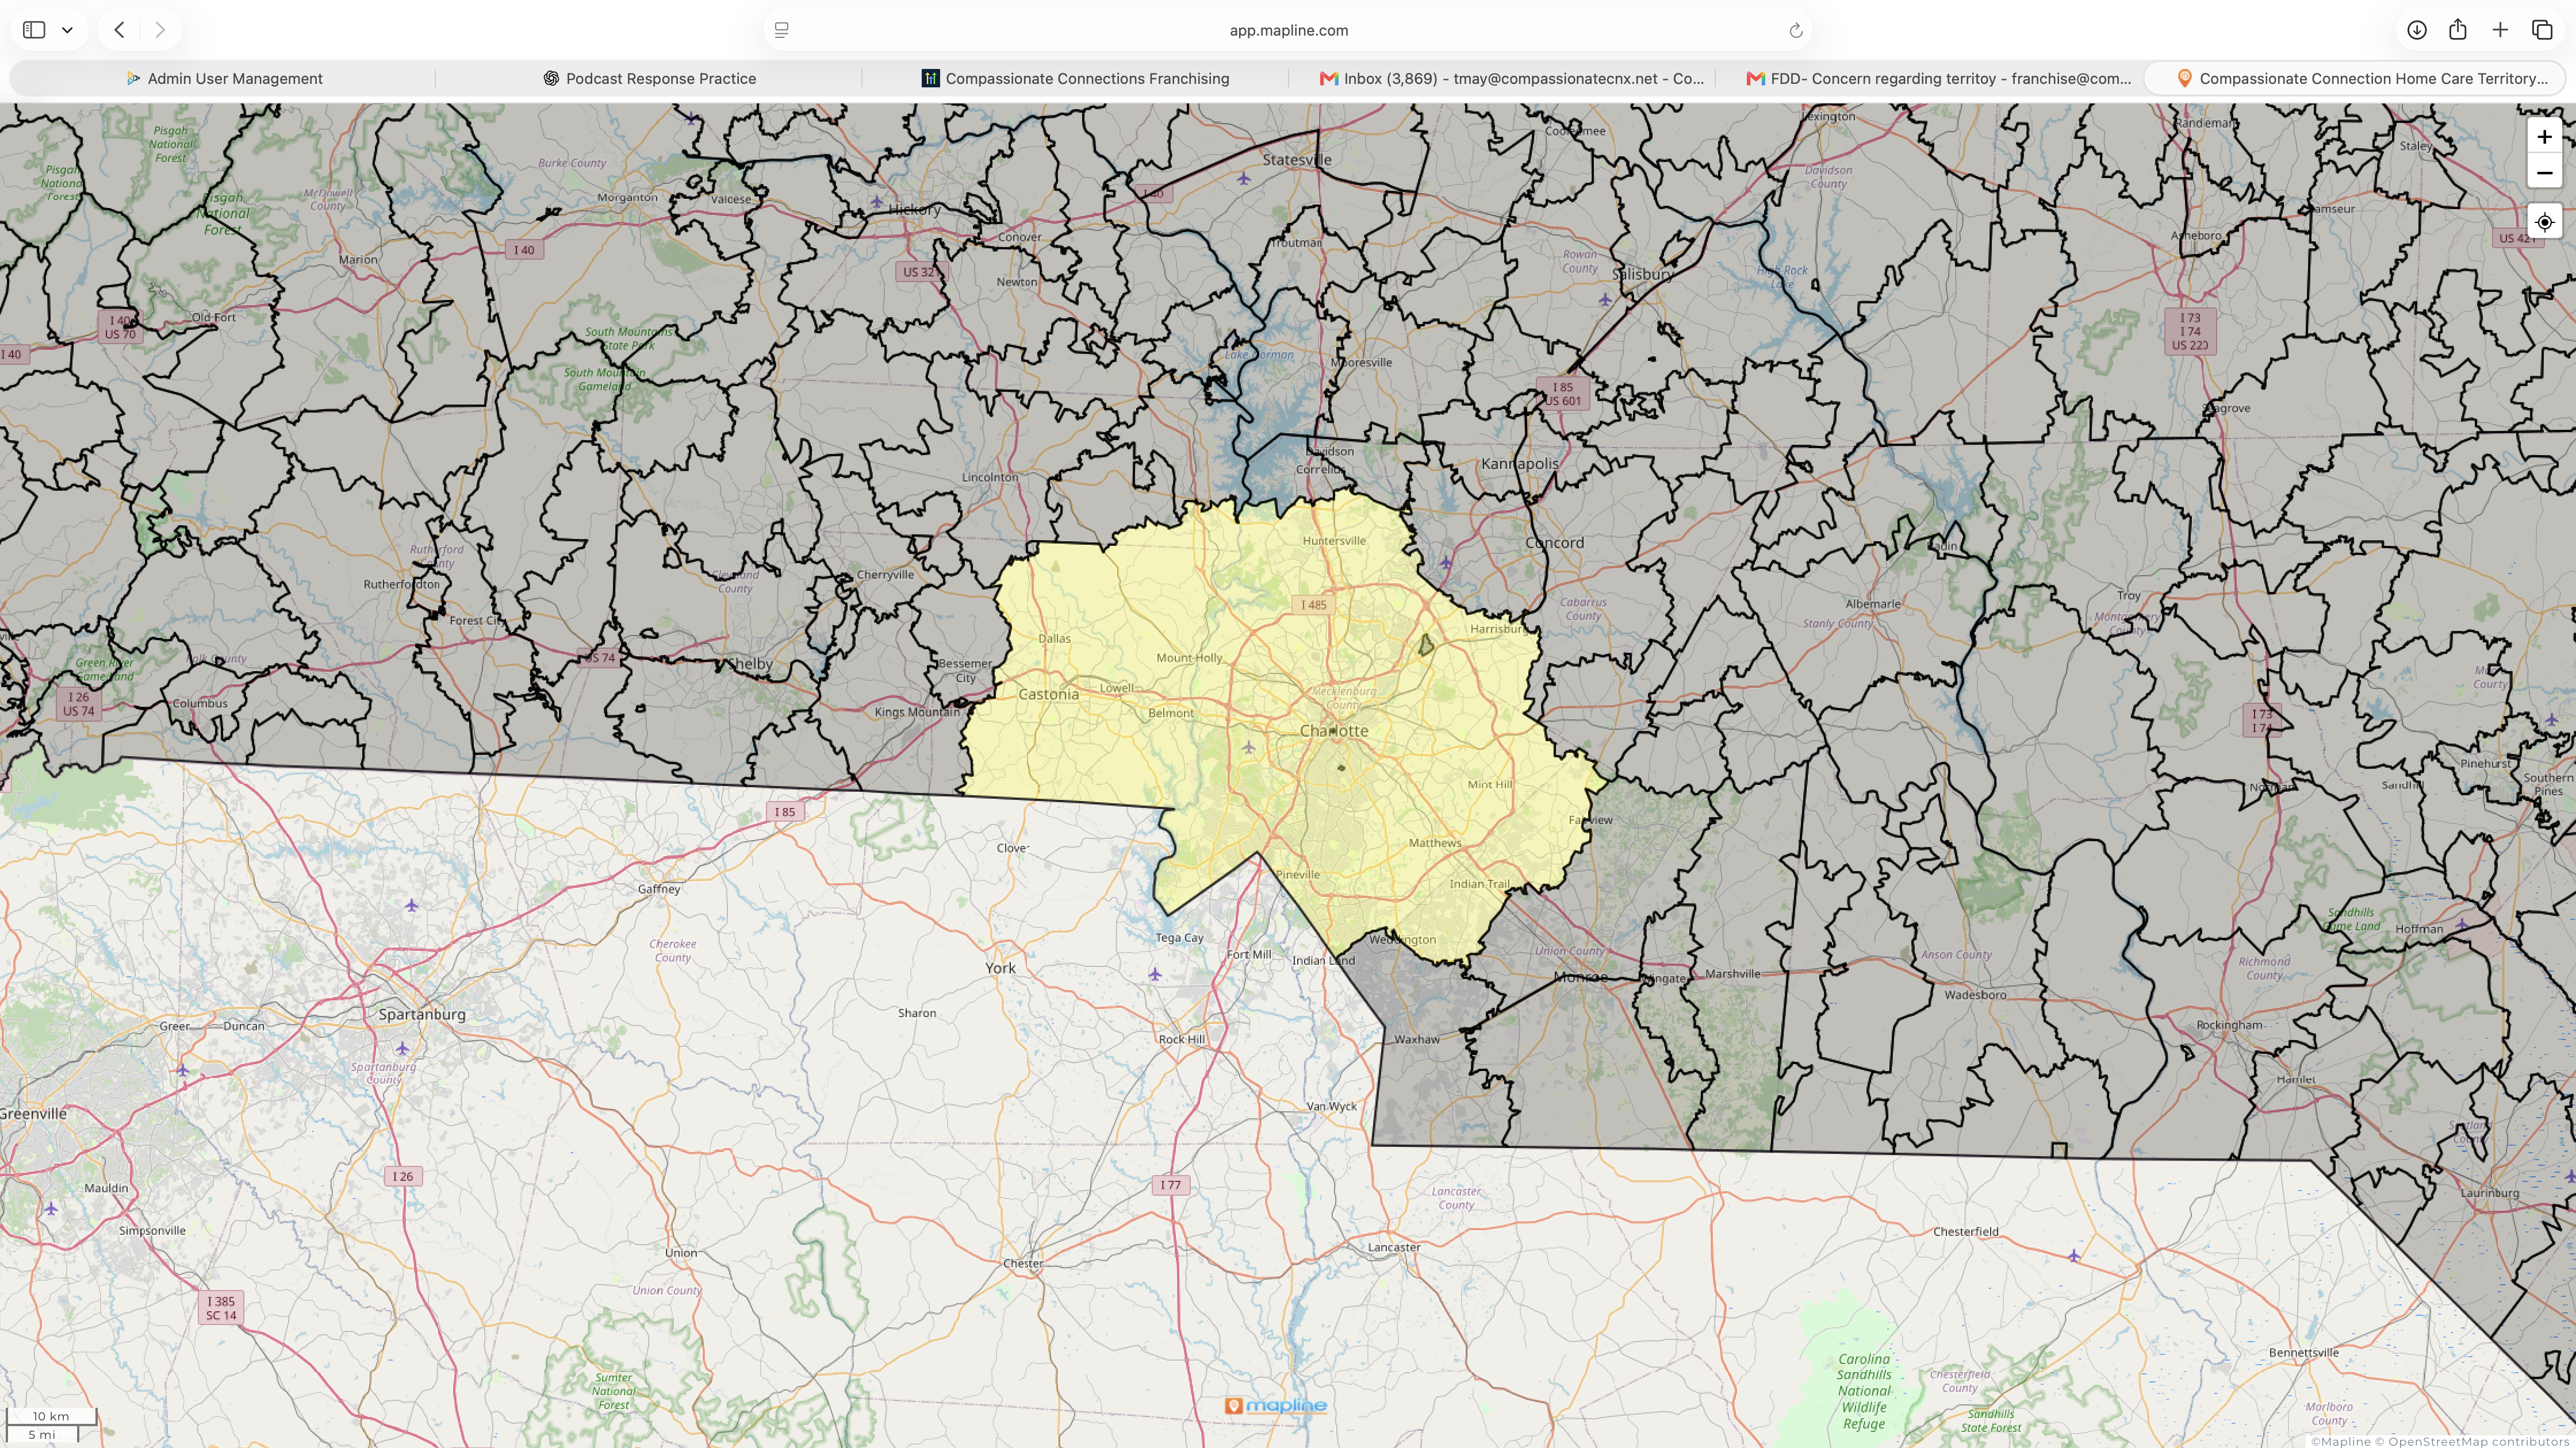Click the Wadesboro map label
This screenshot has width=2576, height=1448.
(1975, 994)
